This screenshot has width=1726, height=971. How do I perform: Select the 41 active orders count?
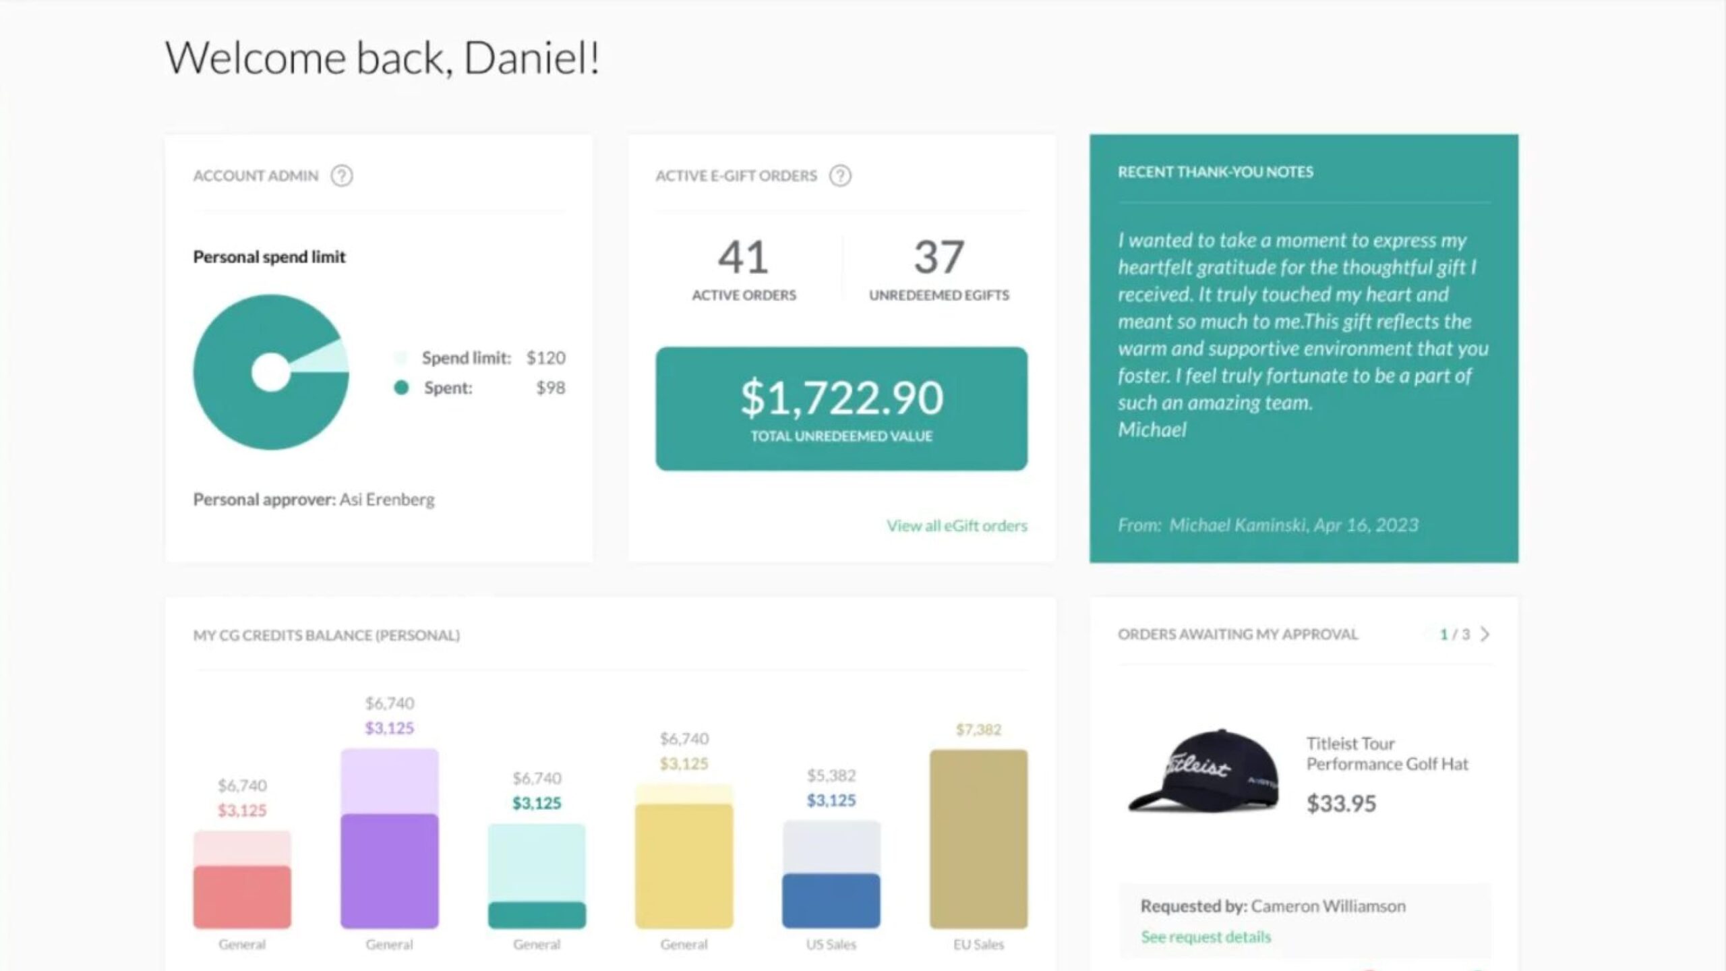point(744,257)
